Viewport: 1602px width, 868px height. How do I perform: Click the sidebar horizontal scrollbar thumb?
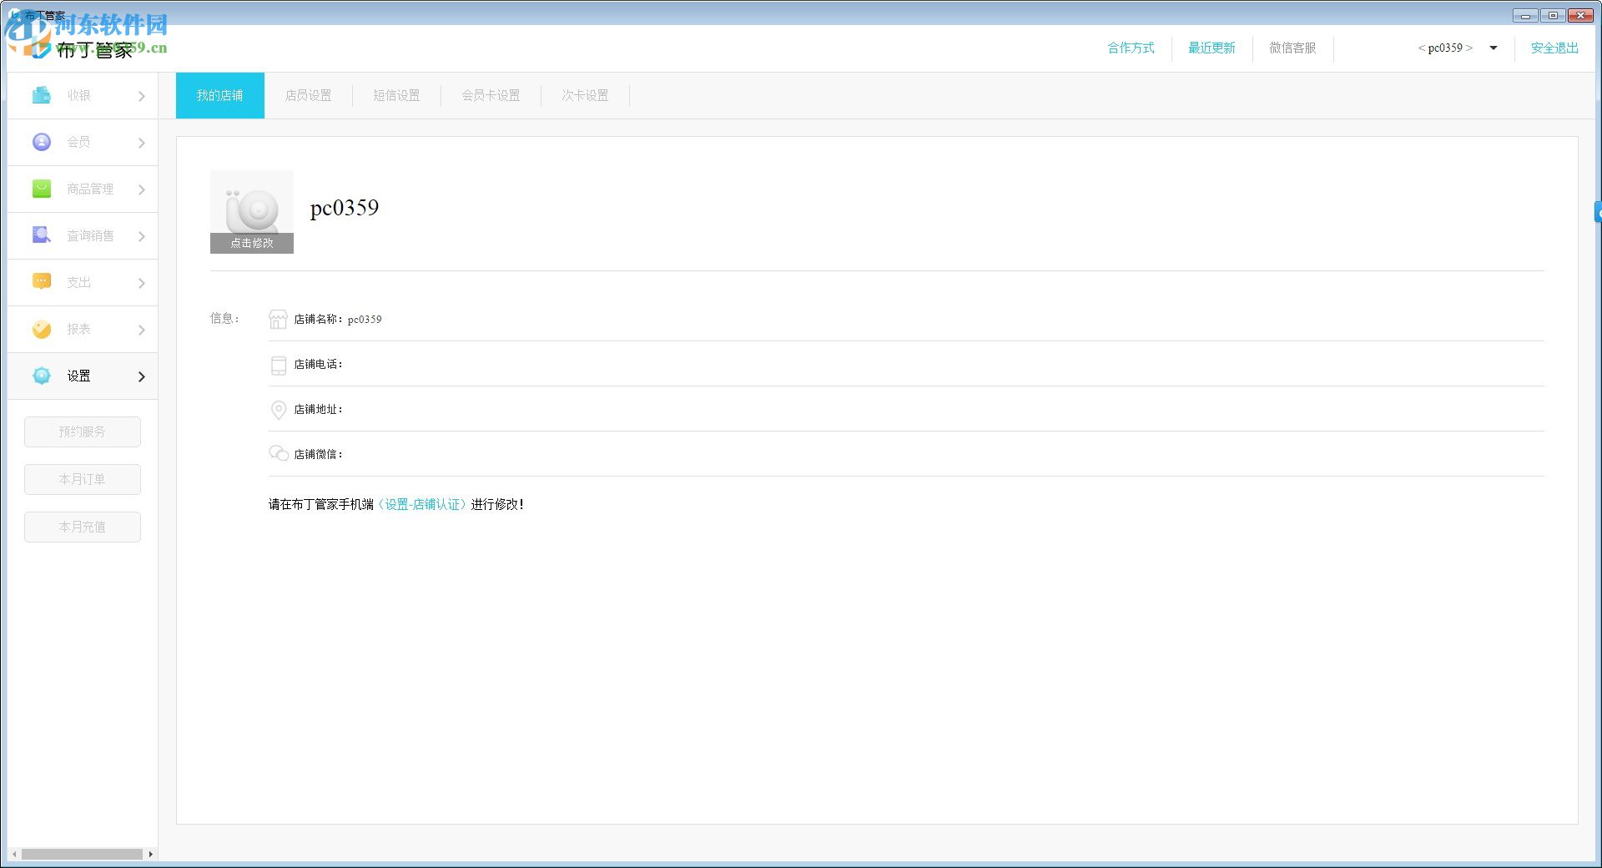[x=82, y=854]
